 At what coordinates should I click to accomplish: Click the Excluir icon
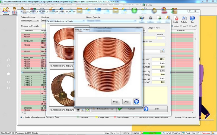coord(176,19)
